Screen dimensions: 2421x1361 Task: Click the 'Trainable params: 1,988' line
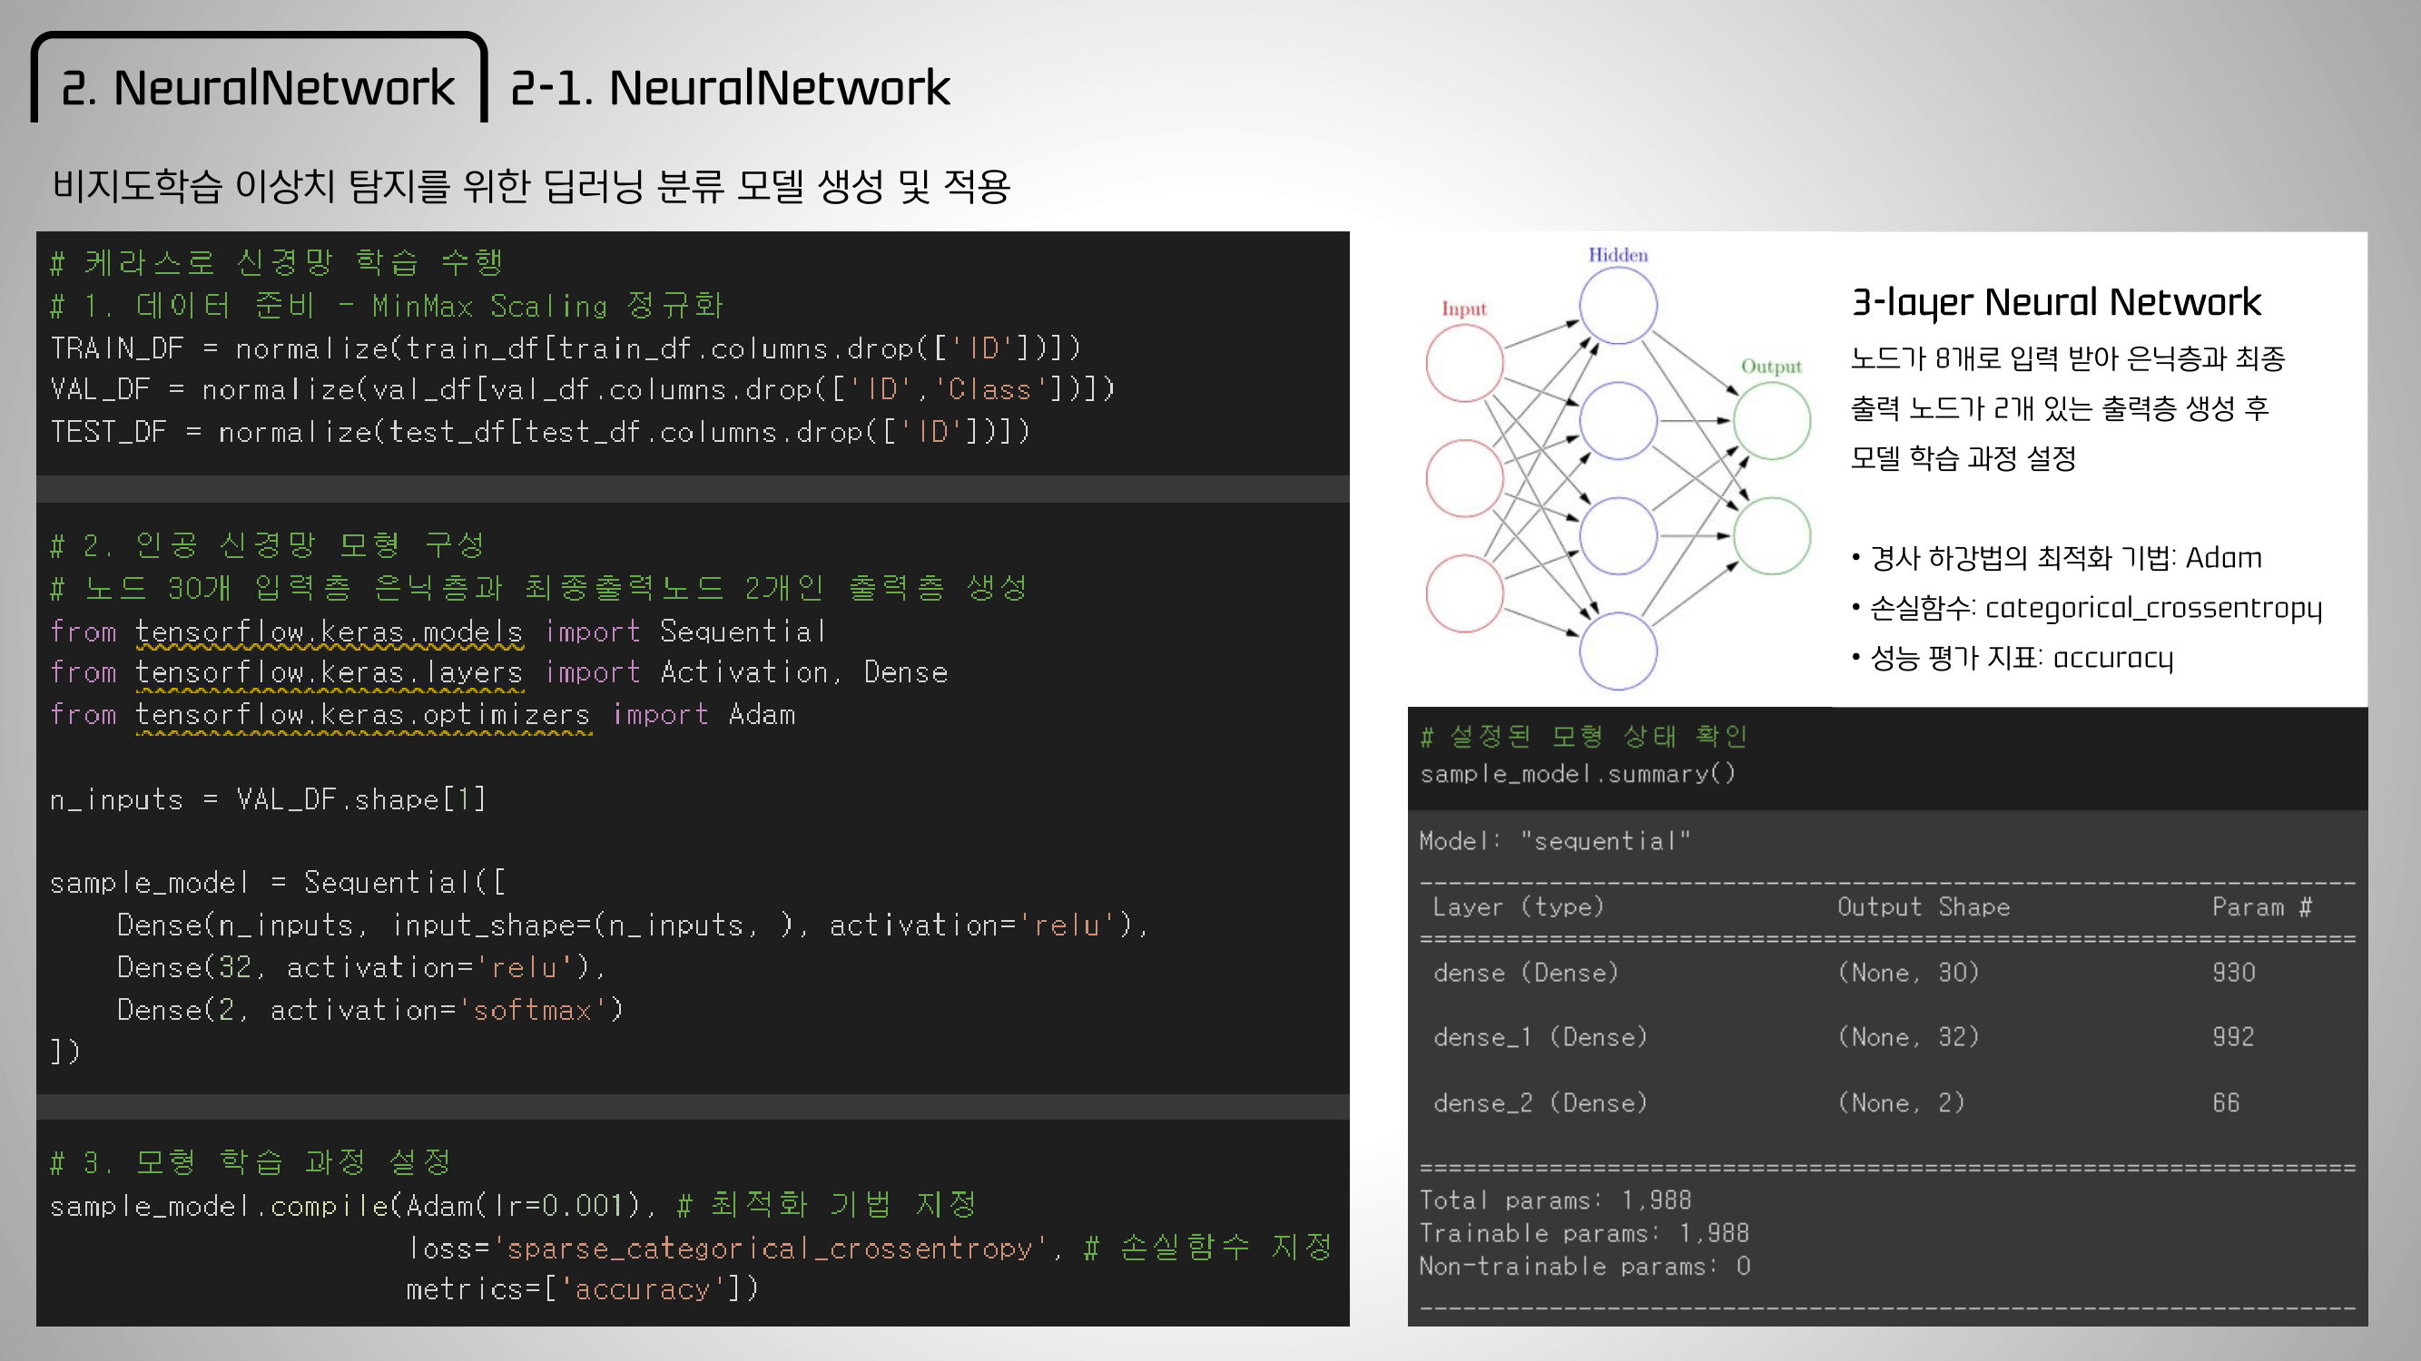(x=1585, y=1233)
